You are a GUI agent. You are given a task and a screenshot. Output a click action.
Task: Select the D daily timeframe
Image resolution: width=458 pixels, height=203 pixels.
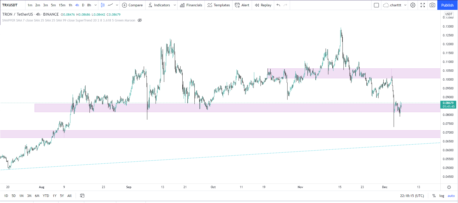click(x=83, y=5)
